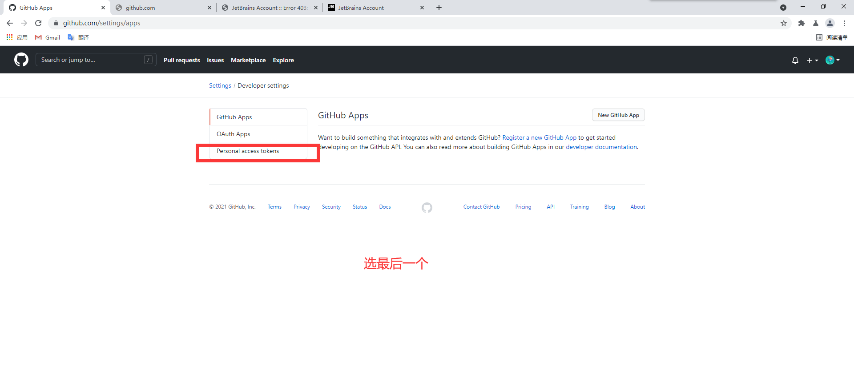Click the tab search dropdown circle icon
This screenshot has height=391, width=854.
pos(783,8)
